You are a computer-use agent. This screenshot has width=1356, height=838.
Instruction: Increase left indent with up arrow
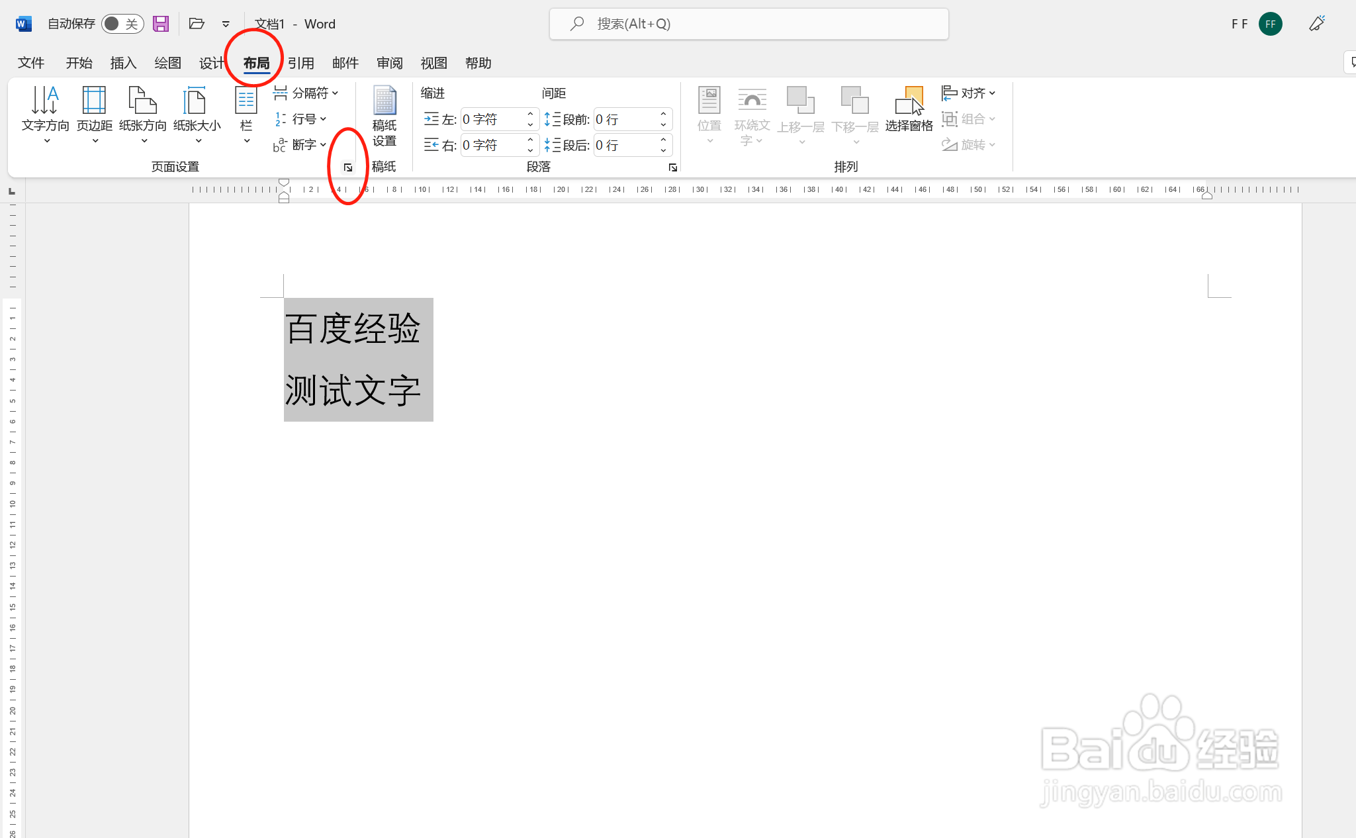[x=530, y=114]
